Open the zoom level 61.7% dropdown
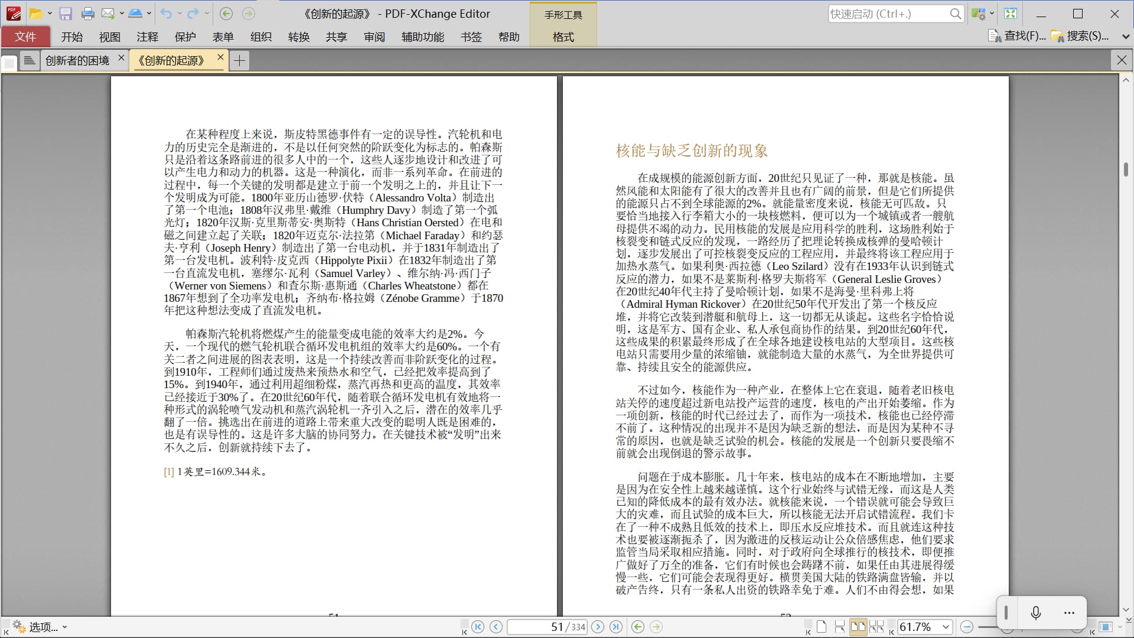This screenshot has height=638, width=1134. point(945,627)
